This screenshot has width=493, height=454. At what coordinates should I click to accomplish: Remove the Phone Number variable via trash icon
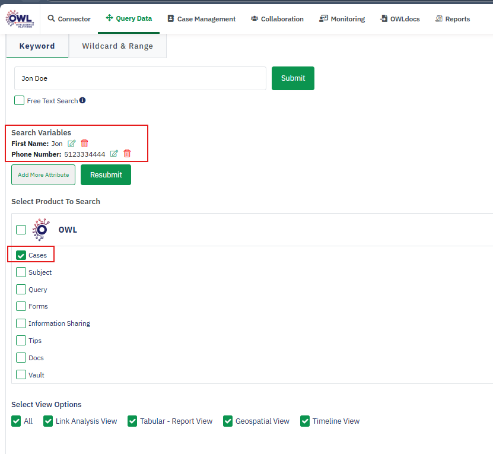tap(127, 154)
